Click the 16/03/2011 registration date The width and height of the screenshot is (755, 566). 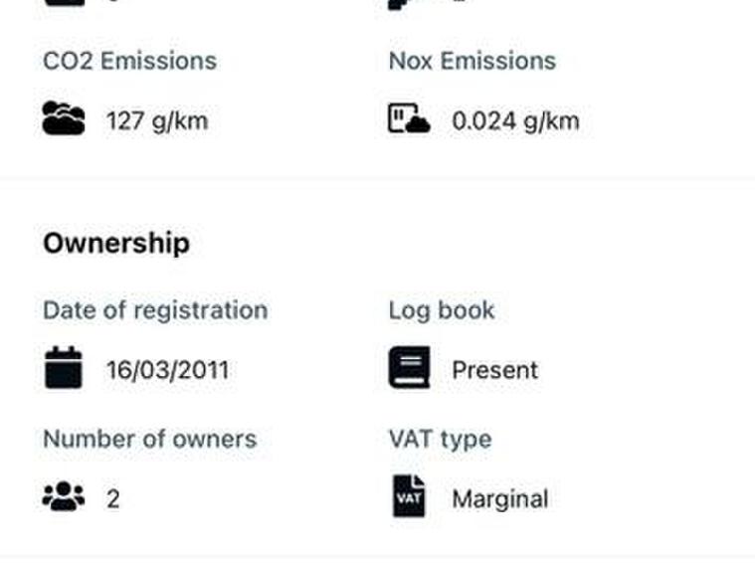point(167,371)
